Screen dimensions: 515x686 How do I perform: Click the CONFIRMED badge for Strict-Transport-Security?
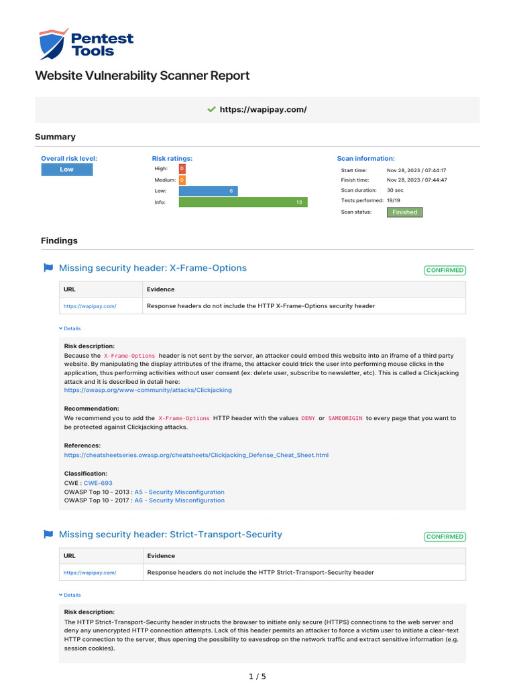coord(445,537)
